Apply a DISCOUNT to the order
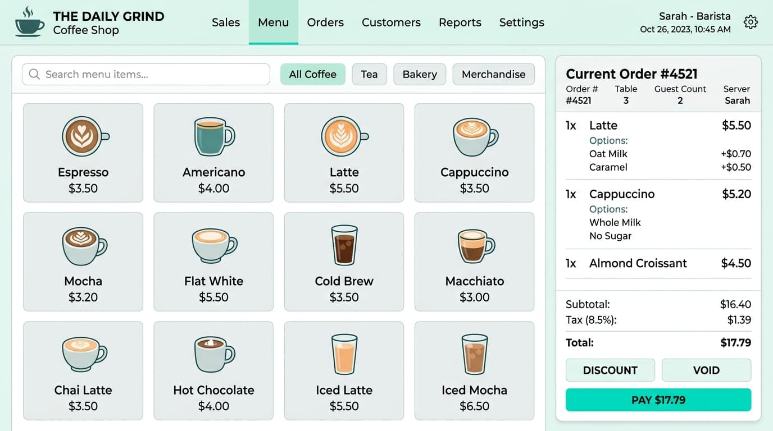Screen dimensions: 773x431 pos(610,370)
